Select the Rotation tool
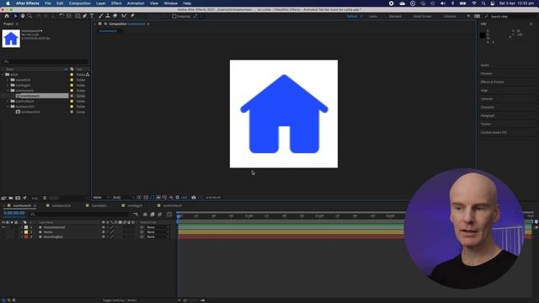Viewport: 539px width, 303px height. tap(61, 16)
